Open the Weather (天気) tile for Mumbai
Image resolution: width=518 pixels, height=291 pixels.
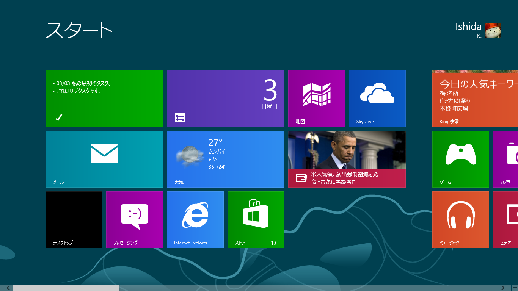226,159
